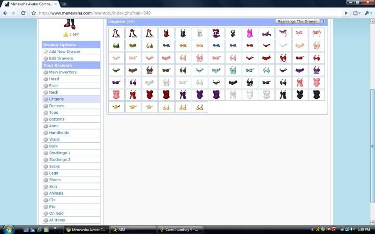Viewport: 375px width, 234px height.
Task: Open the Stockings 2 drawer
Action: point(60,160)
